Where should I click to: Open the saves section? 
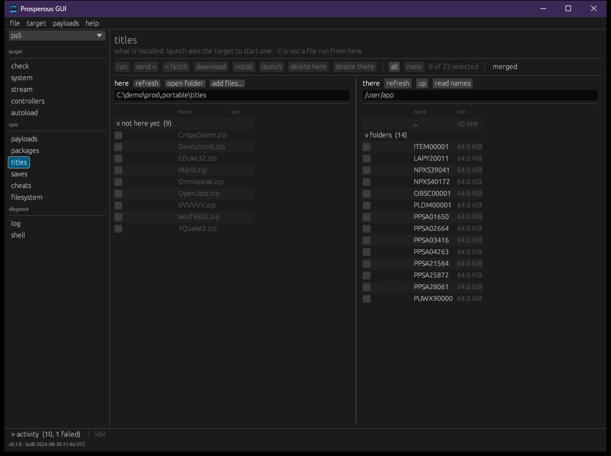(x=19, y=174)
